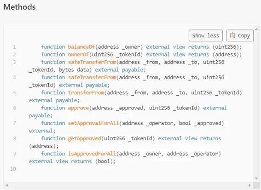Click line number 10
261x190 pixels.
click(x=13, y=169)
